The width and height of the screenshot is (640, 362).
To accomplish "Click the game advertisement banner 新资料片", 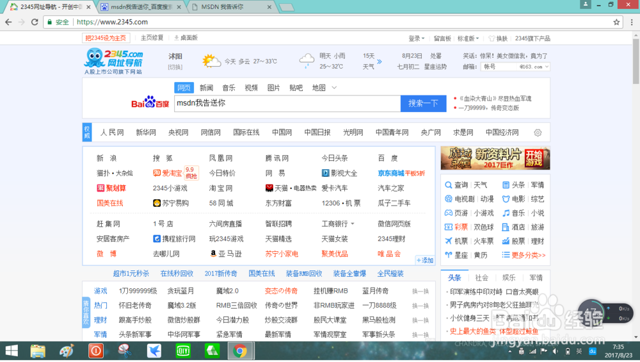I will pyautogui.click(x=495, y=158).
